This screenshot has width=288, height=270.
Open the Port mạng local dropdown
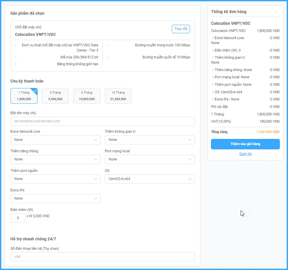150,159
